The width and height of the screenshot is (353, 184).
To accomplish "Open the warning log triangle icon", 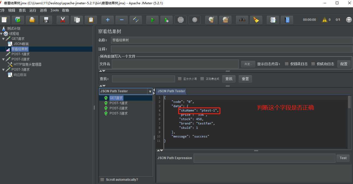I will coord(324,20).
